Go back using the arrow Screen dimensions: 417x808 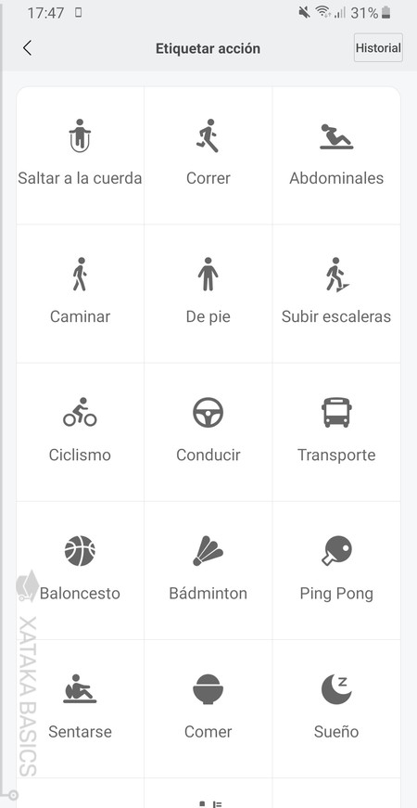coord(27,48)
